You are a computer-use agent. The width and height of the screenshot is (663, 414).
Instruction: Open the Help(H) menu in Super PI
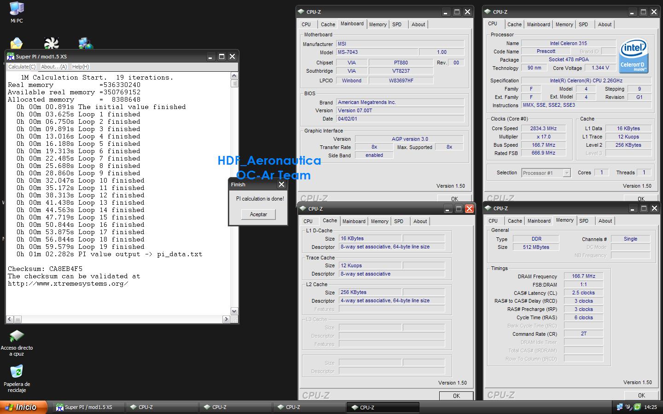pyautogui.click(x=81, y=67)
